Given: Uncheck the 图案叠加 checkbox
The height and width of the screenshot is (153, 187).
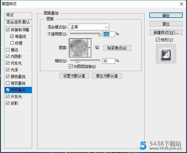Looking at the screenshot, I should tap(8, 90).
